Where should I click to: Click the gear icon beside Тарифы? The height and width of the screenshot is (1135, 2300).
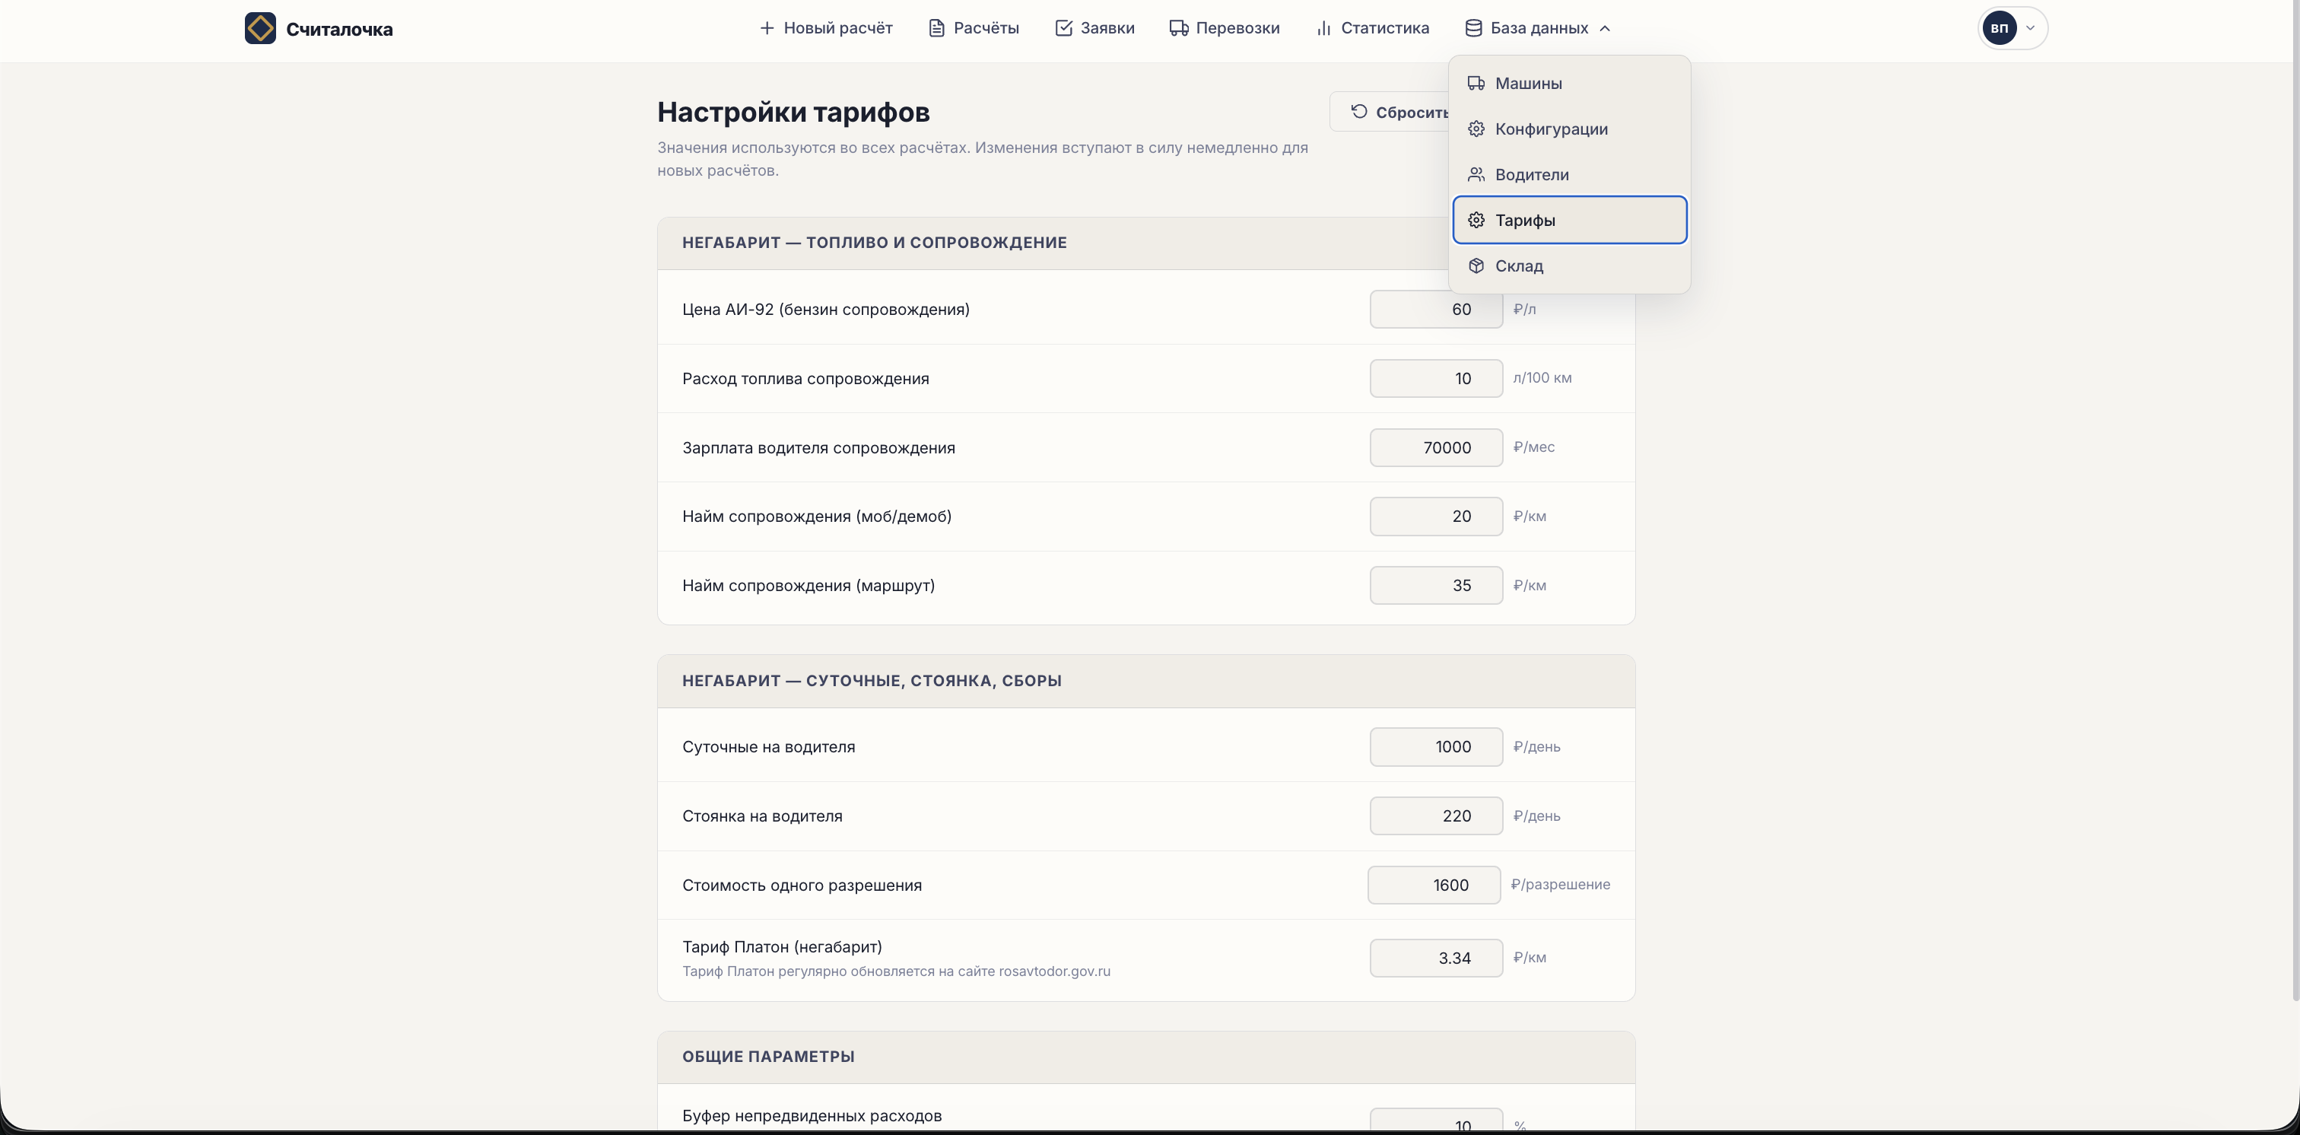(1476, 220)
